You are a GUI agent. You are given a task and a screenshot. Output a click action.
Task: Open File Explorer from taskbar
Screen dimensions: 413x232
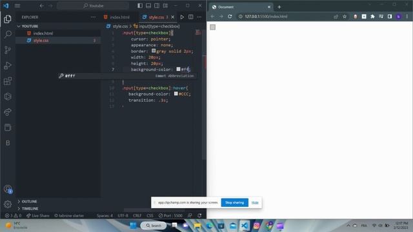(197, 226)
